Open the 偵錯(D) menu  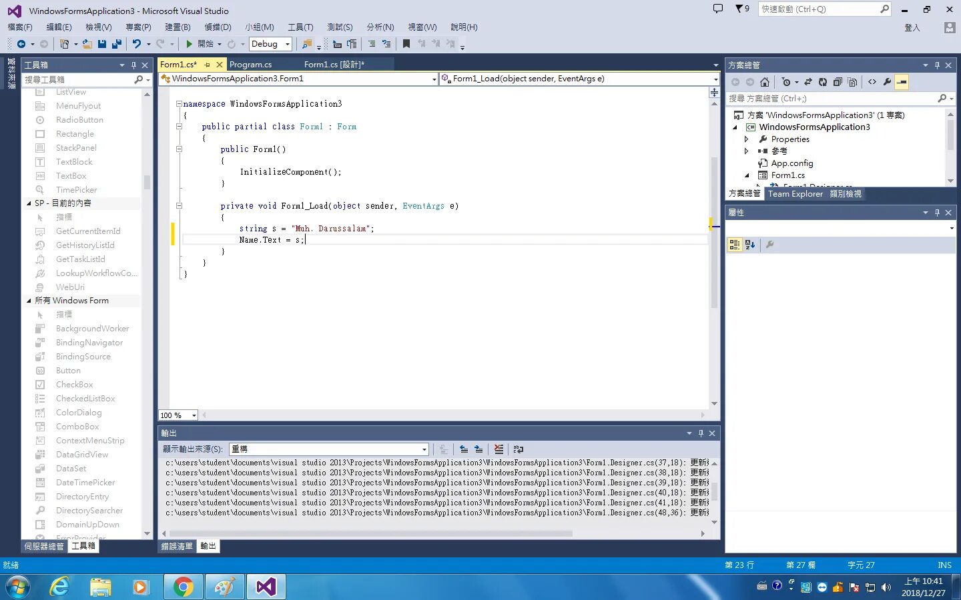218,27
